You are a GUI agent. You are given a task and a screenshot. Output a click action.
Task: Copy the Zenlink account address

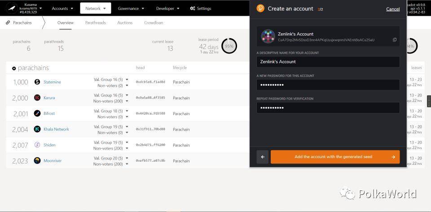395,40
